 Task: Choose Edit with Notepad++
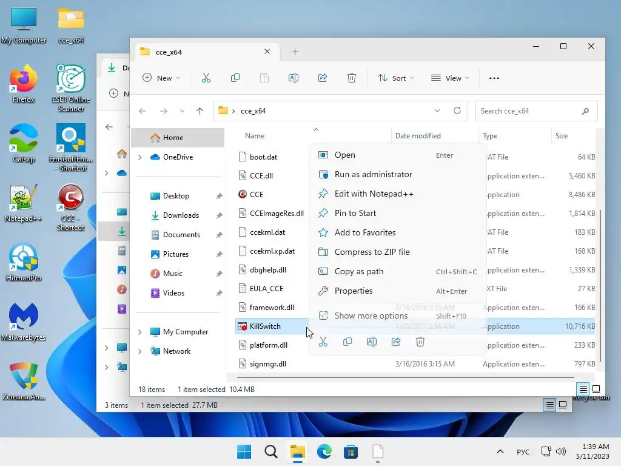pos(397,194)
